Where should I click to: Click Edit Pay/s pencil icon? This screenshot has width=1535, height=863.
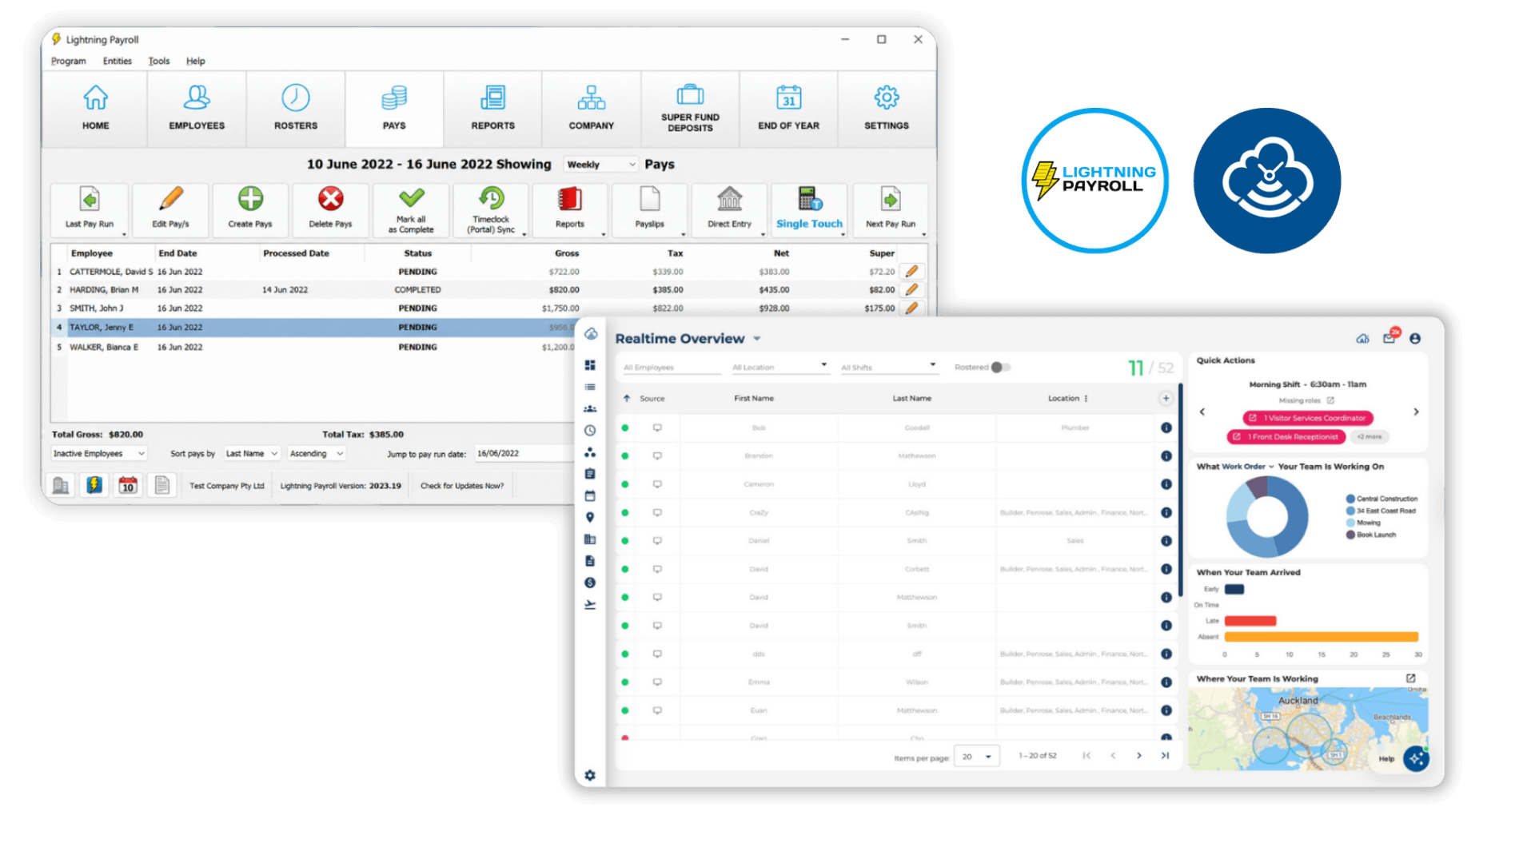[170, 198]
